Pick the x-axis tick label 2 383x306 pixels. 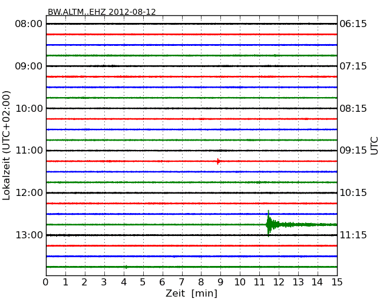84,282
